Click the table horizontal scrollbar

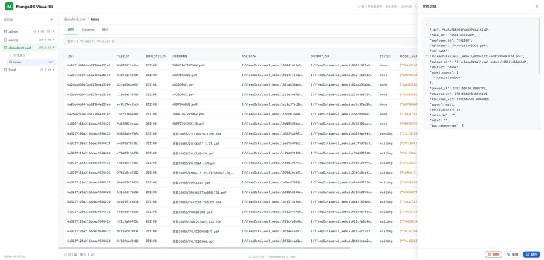tap(205, 248)
